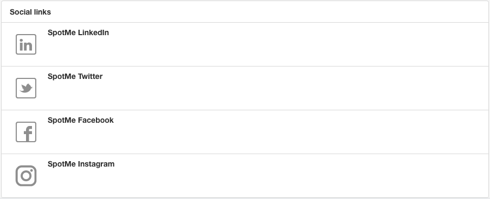Open the SpotMe Facebook link title
Screen dimensions: 490x199
[81, 120]
